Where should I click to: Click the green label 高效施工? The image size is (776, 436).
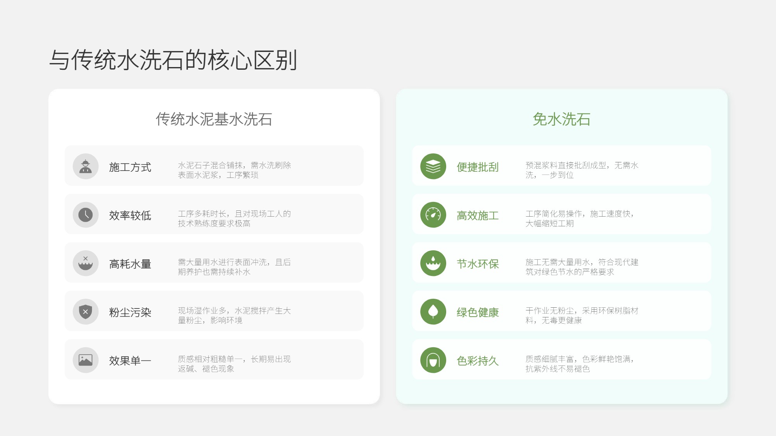pos(478,215)
